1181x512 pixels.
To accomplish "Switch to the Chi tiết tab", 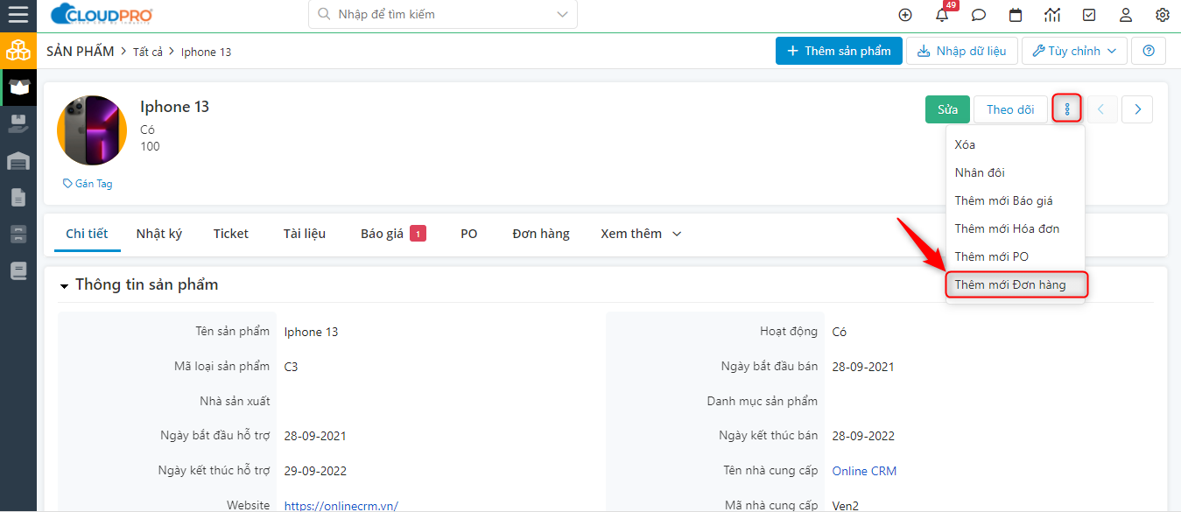I will (87, 234).
